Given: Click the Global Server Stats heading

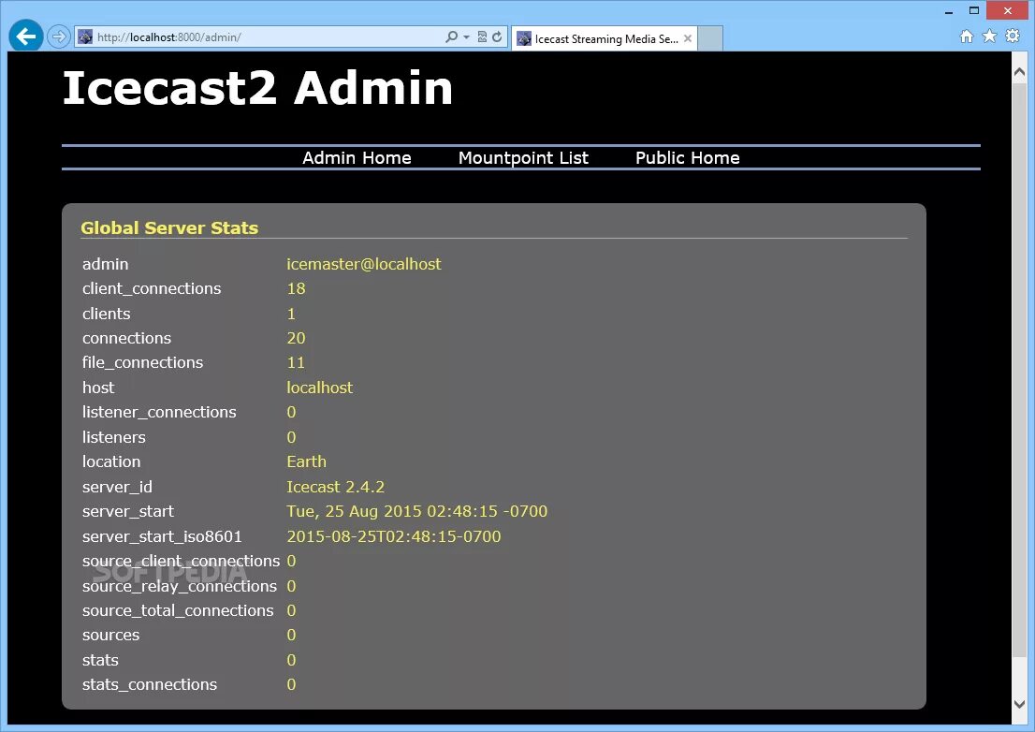Looking at the screenshot, I should click(169, 227).
